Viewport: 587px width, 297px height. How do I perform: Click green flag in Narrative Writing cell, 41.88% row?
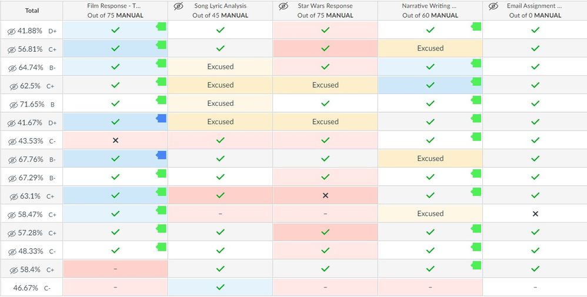(476, 26)
